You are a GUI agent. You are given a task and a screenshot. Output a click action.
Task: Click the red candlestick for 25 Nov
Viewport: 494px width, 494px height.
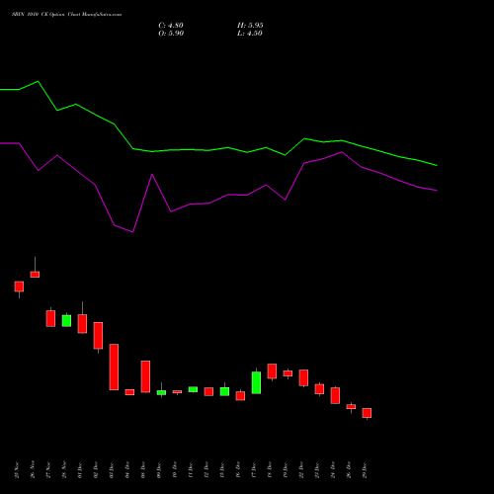click(19, 287)
